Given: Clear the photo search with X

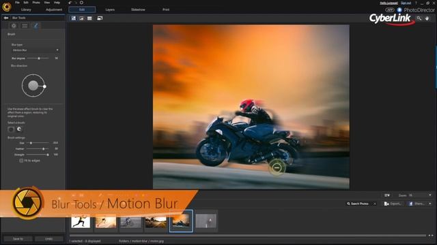Looking at the screenshot, I should click(375, 203).
